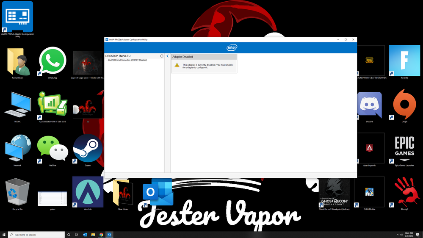Select the Network desktop icon

[x=17, y=150]
